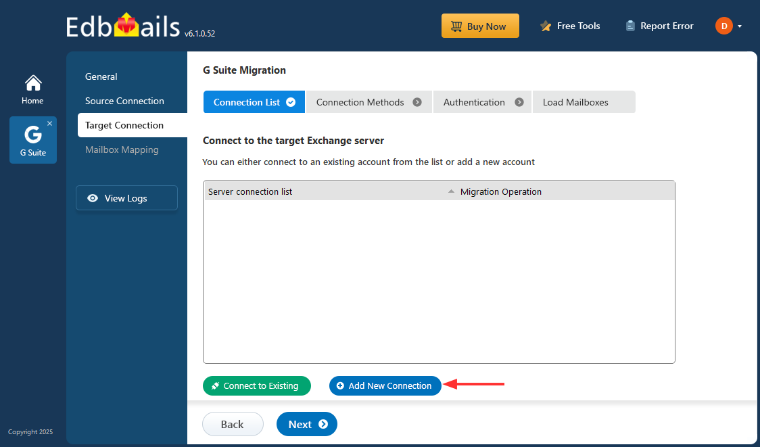Click the Add New Connection button
This screenshot has width=760, height=447.
(x=385, y=385)
